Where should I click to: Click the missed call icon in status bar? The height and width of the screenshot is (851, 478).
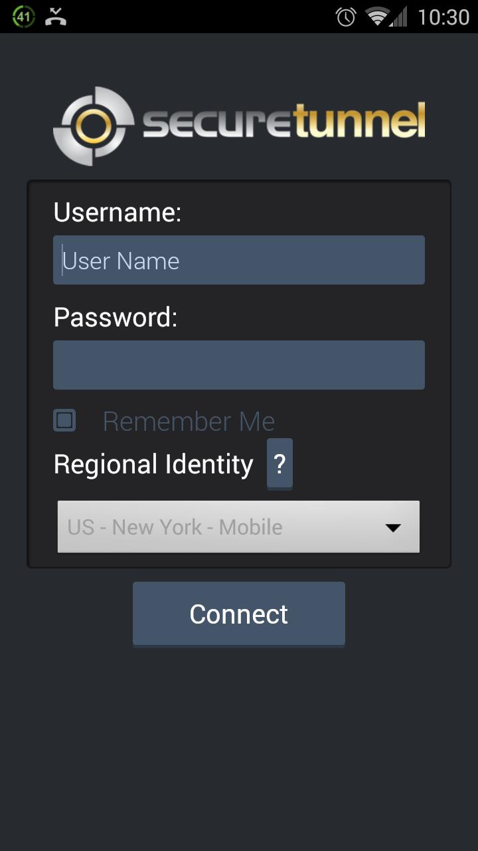tap(56, 17)
